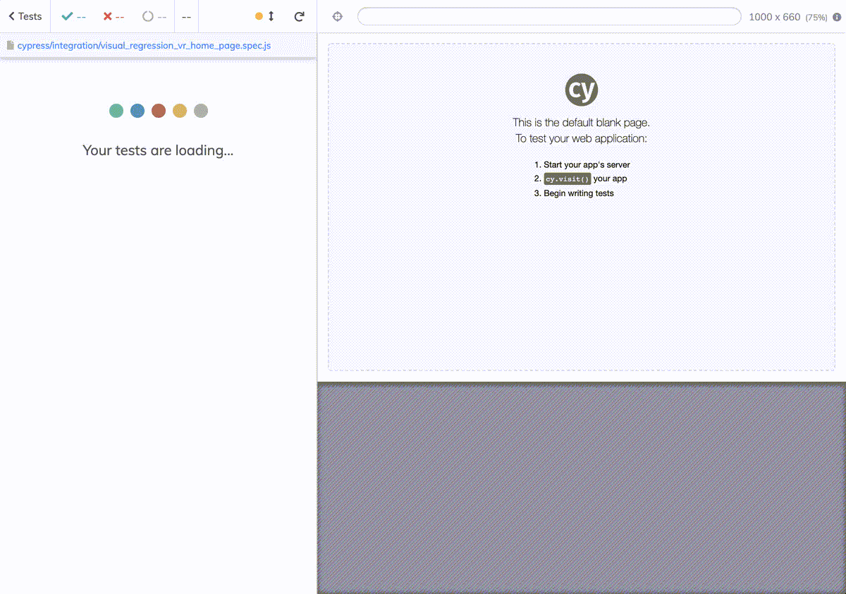Click the 1000 x 660 viewport size
The image size is (846, 594).
click(x=774, y=17)
